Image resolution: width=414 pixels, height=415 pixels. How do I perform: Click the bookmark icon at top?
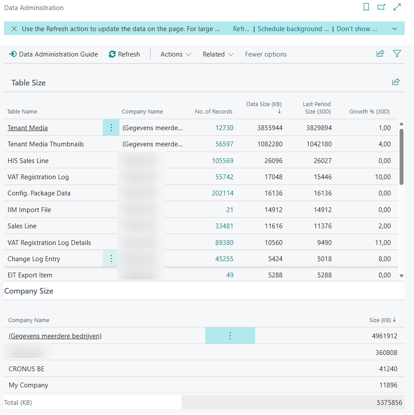366,7
